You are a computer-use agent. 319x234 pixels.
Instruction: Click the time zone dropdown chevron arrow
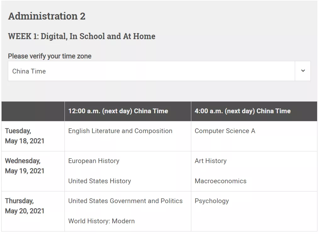(303, 71)
